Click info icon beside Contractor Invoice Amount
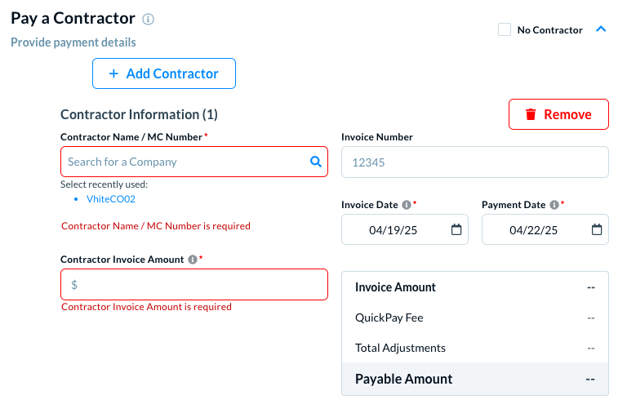Image resolution: width=627 pixels, height=413 pixels. (193, 260)
